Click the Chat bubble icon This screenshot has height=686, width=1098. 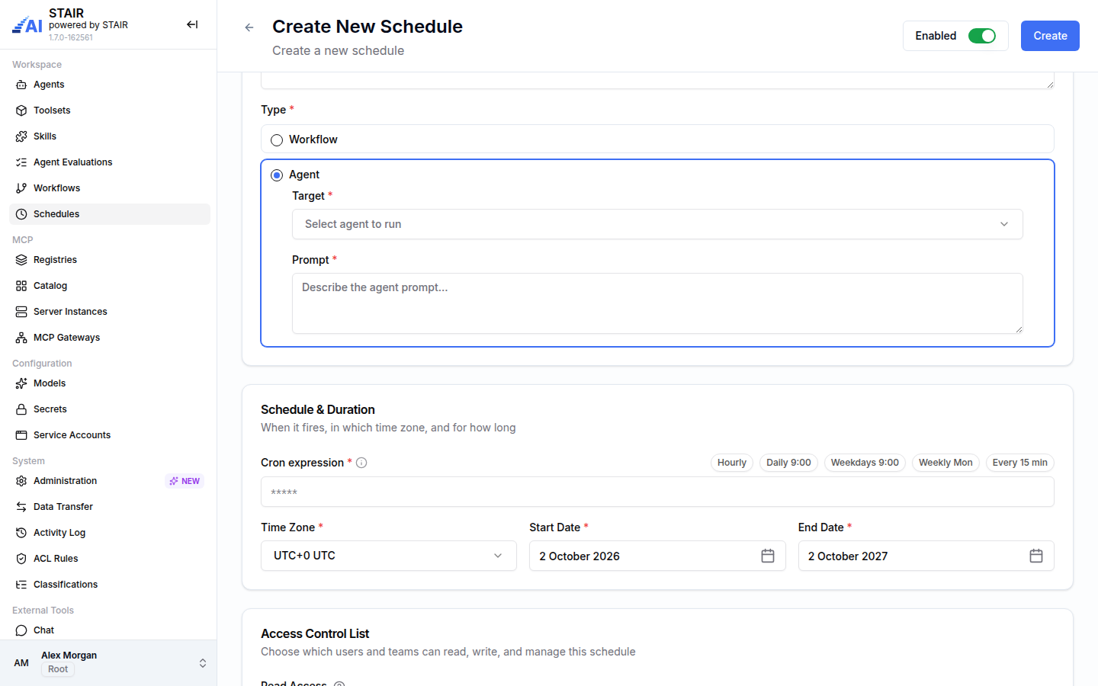click(x=21, y=630)
